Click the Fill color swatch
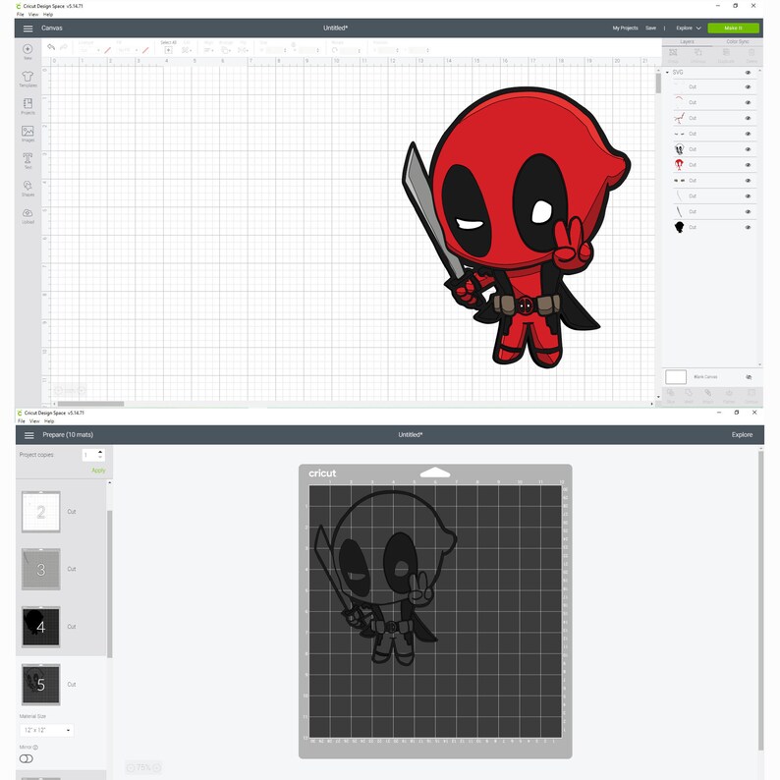Image resolution: width=780 pixels, height=780 pixels. (145, 50)
